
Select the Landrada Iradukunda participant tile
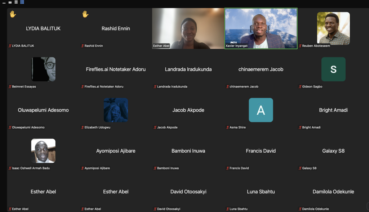[188, 69]
